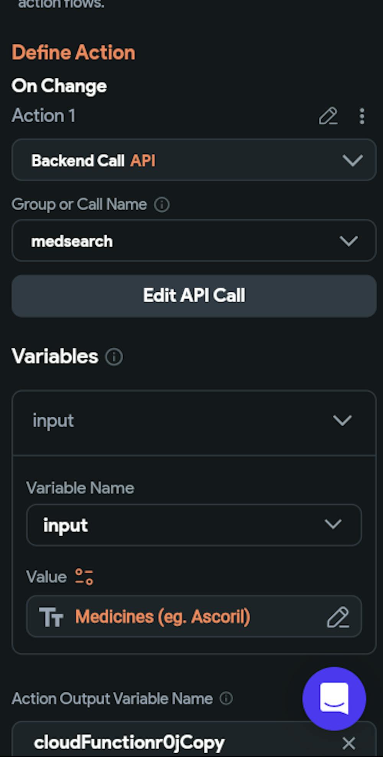The image size is (383, 757).
Task: Select the On Change trigger label
Action: 59,86
